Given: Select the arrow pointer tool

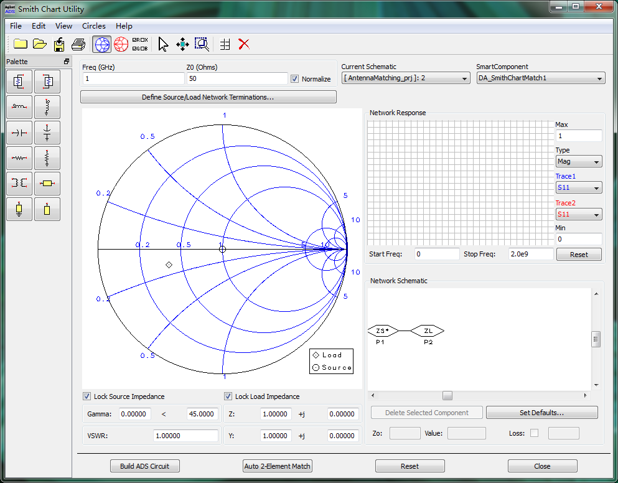Looking at the screenshot, I should tap(163, 44).
